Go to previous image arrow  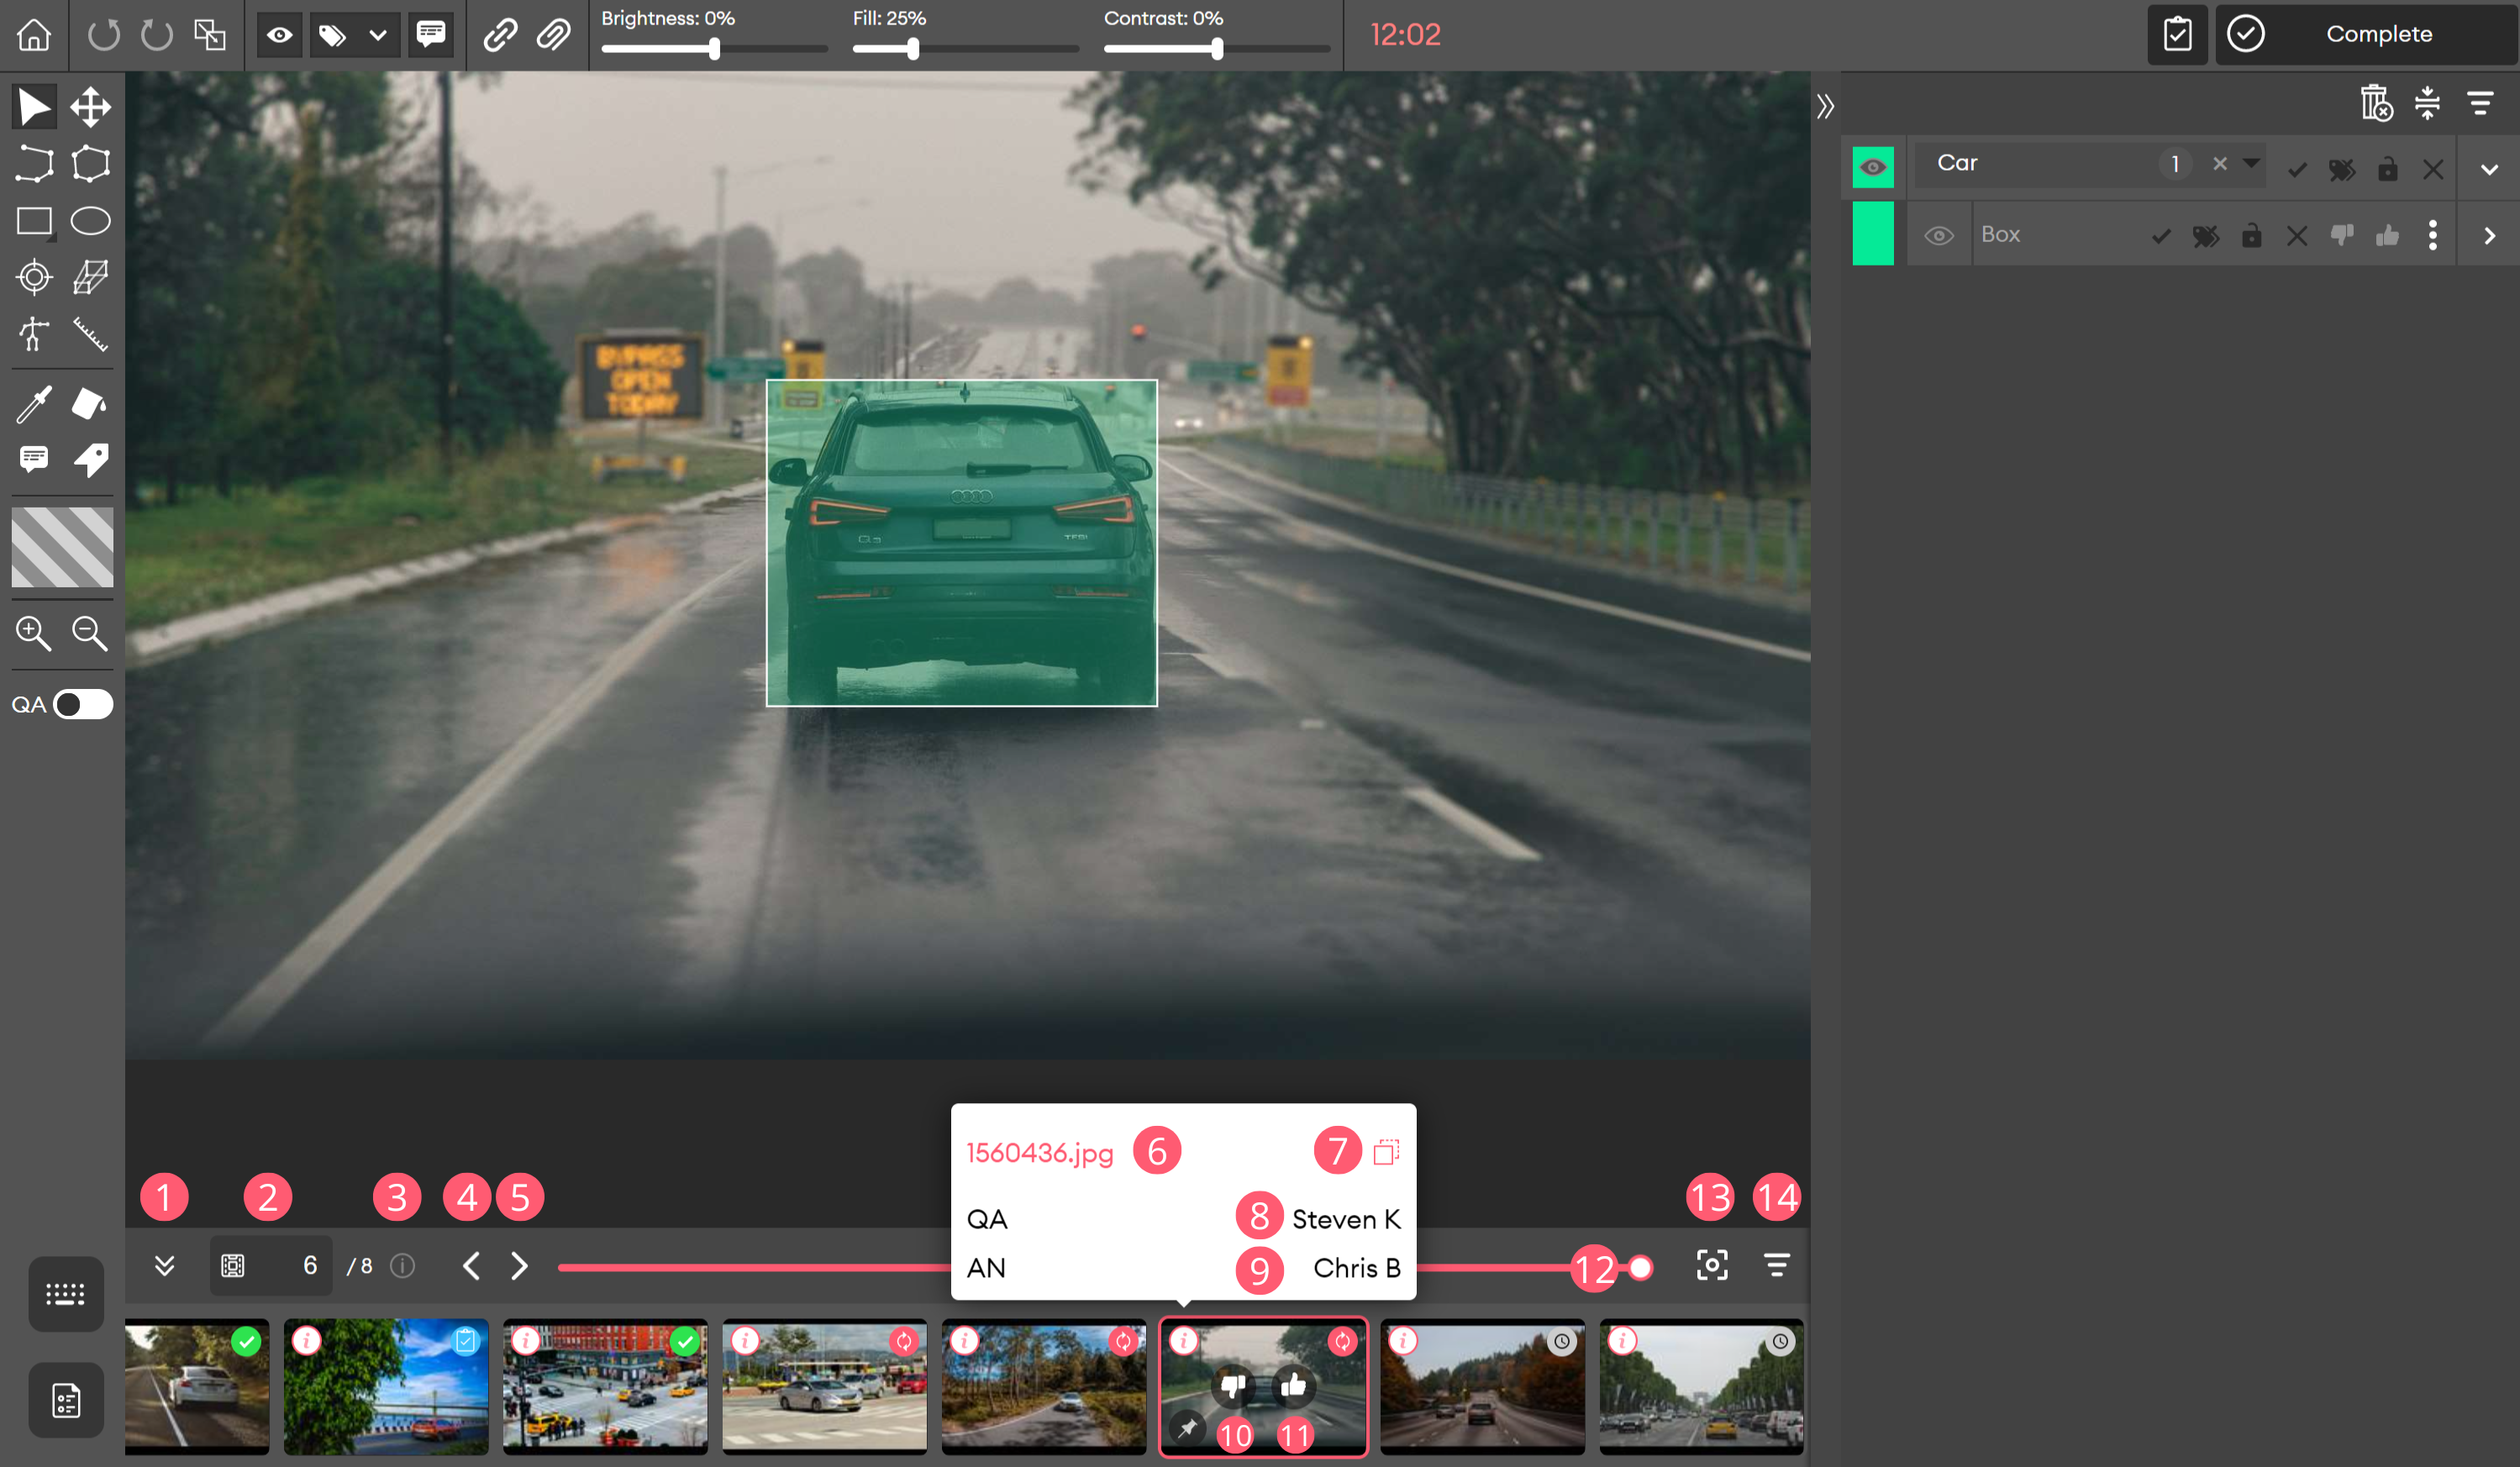tap(471, 1266)
